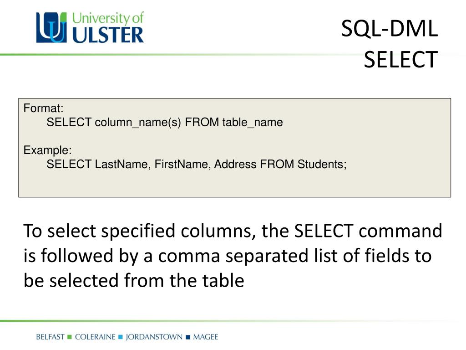Click the JORDANSTOWN campus label

click(154, 337)
